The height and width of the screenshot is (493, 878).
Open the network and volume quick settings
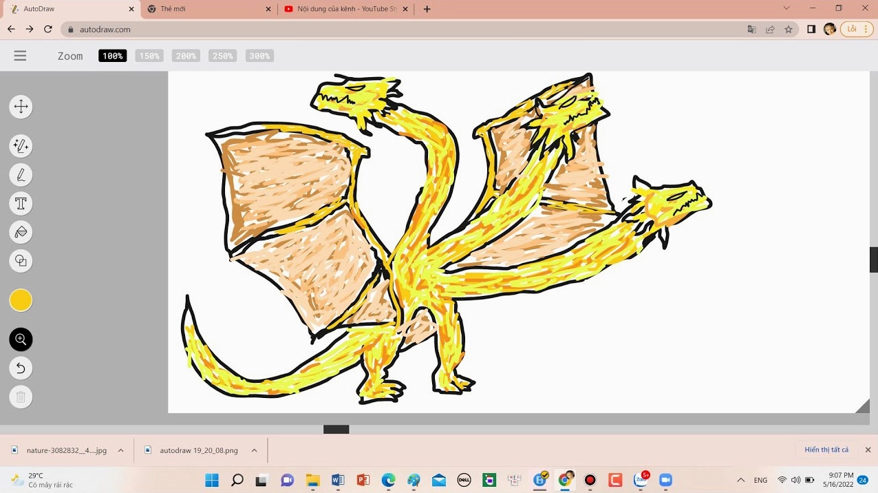[x=796, y=480]
